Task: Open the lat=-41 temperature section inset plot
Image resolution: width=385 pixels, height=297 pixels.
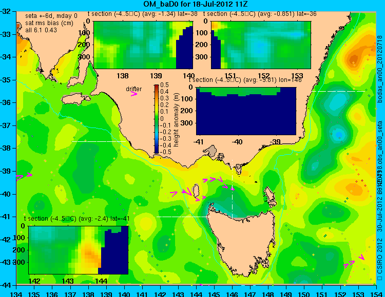Action: [79, 250]
